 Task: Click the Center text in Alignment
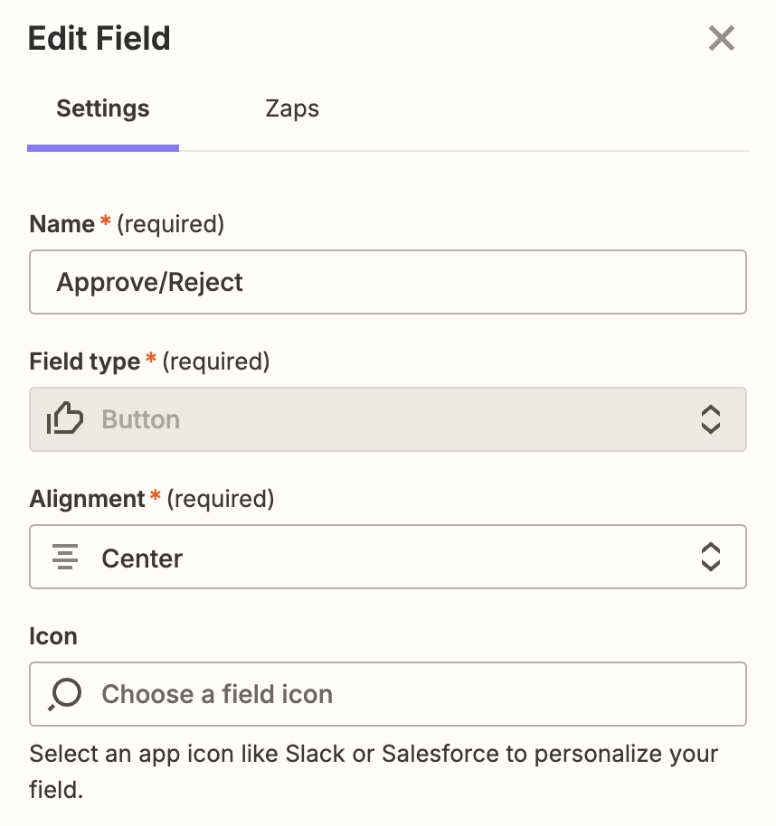142,558
